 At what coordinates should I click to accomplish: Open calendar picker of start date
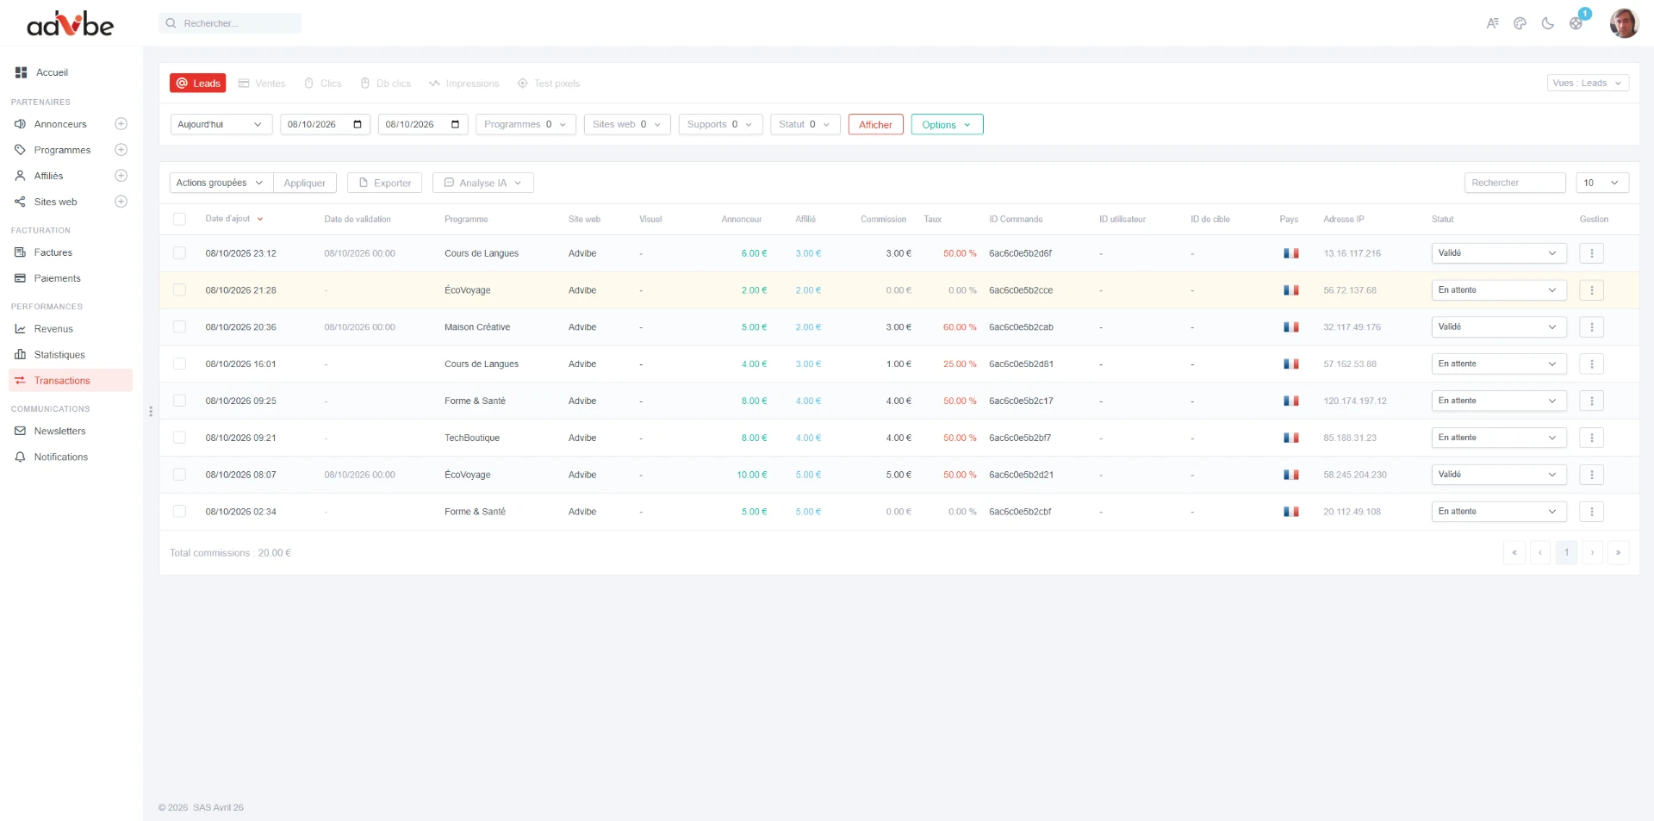(358, 124)
